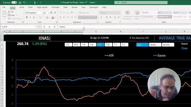The width and height of the screenshot is (191, 107).
Task: Click Increase Indent icon
Action: [x=75, y=17]
